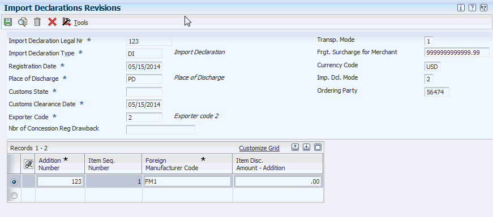This screenshot has height=217, width=493.
Task: Click the Frgt. Surcharge for Merchant field
Action: (x=457, y=53)
